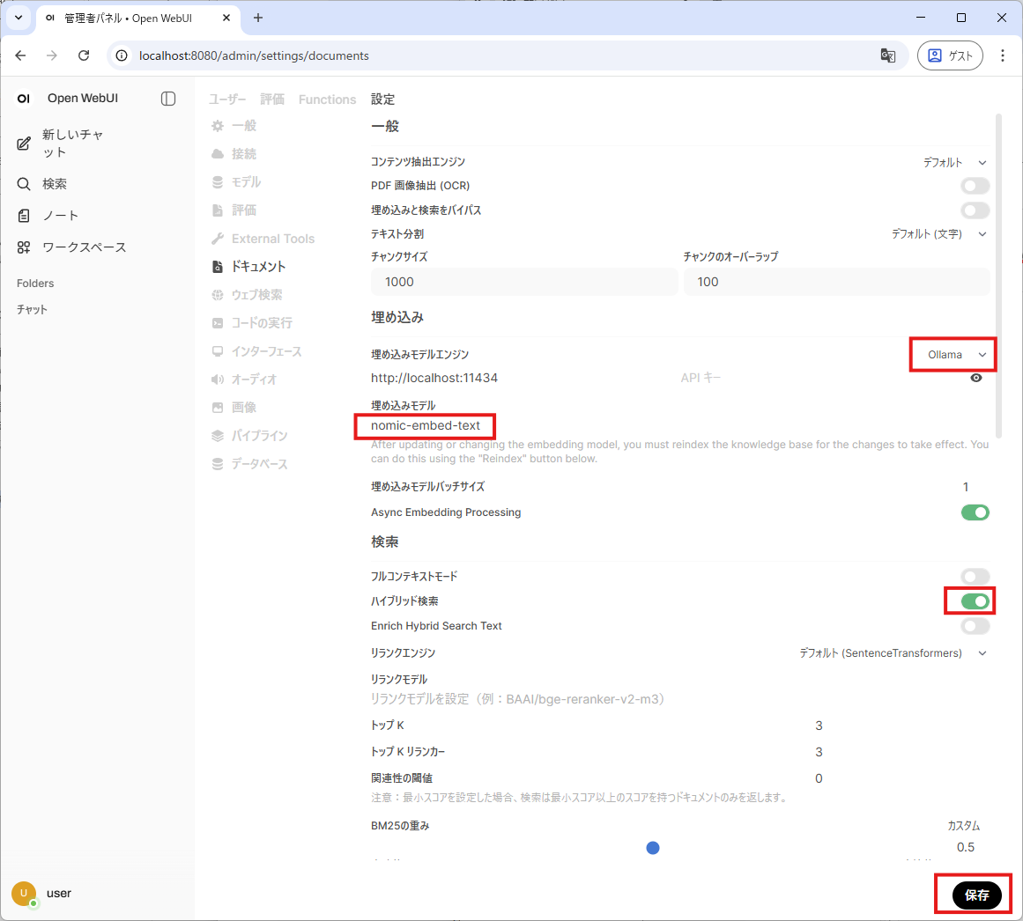Open the Notes (ノート) icon

pyautogui.click(x=24, y=216)
